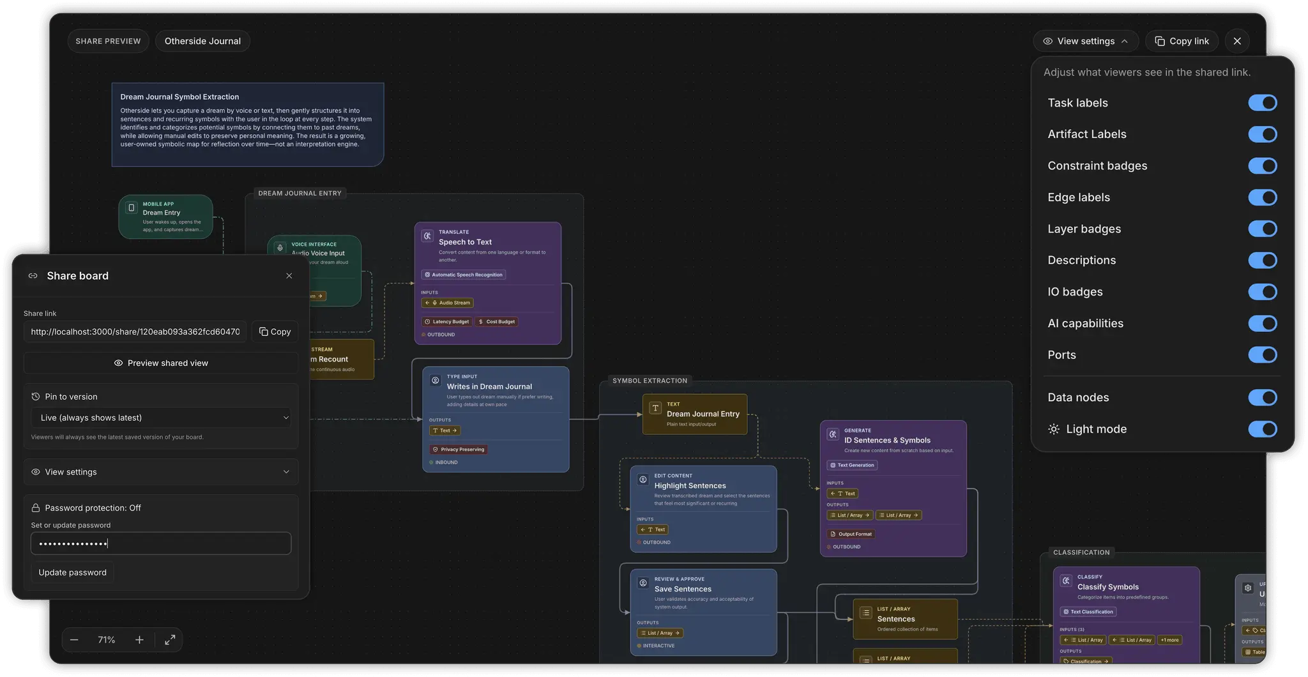Click the Copy link button
The width and height of the screenshot is (1308, 677).
click(1182, 41)
